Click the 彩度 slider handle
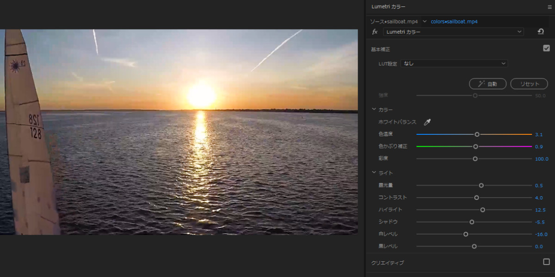555x277 pixels. pyautogui.click(x=475, y=159)
